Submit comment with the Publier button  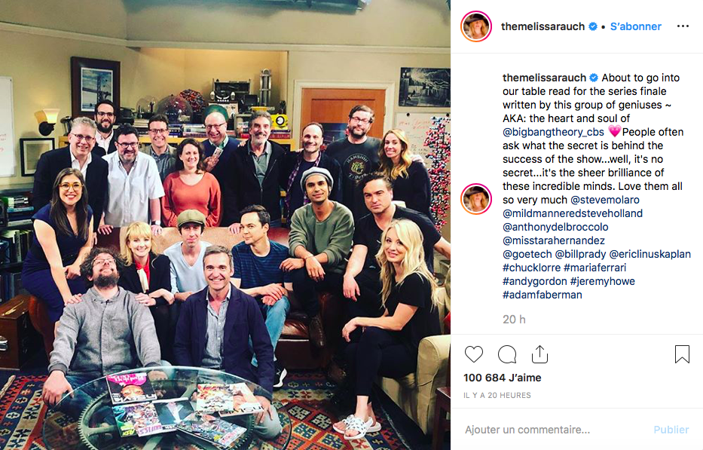click(671, 430)
